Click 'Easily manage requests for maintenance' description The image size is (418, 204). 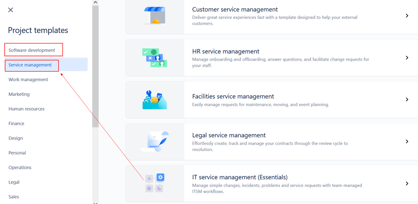(x=261, y=105)
